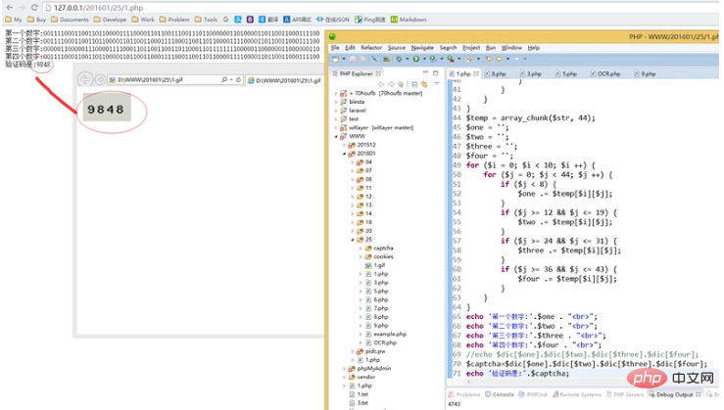Click the browser reload icon
The image size is (724, 410).
[x=32, y=7]
